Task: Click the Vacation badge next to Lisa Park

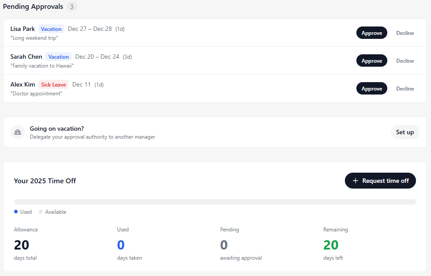Action: tap(51, 29)
